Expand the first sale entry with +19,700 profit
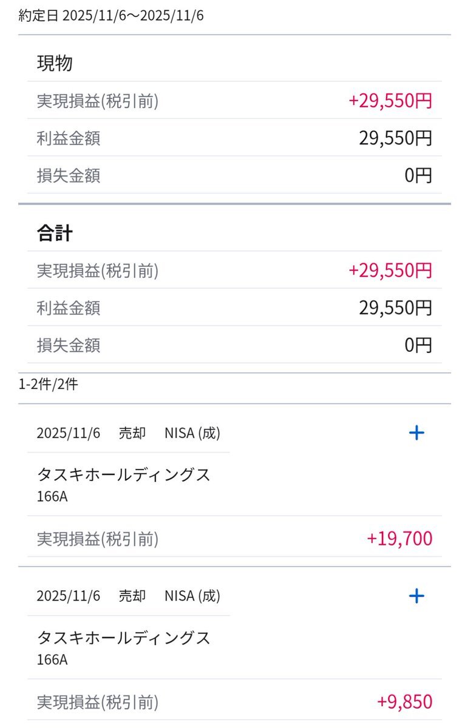 (416, 433)
